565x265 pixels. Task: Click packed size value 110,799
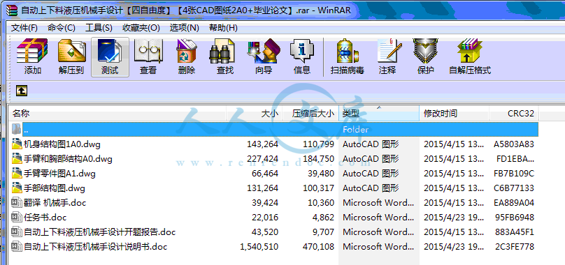pos(319,144)
